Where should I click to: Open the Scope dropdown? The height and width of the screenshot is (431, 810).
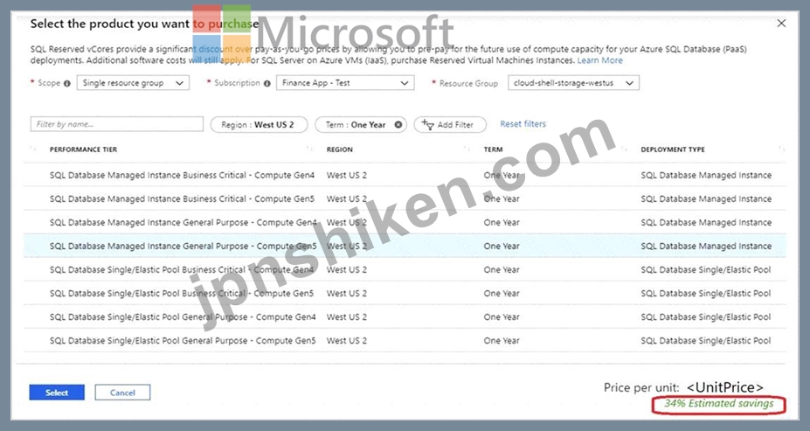click(x=133, y=83)
